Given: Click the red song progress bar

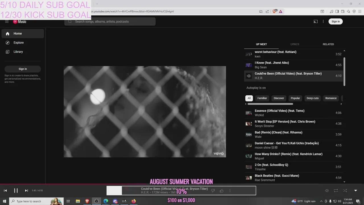Looking at the screenshot, I should pos(74,184).
